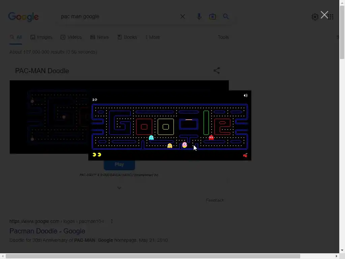Click the red ghost in the maze

point(211,138)
